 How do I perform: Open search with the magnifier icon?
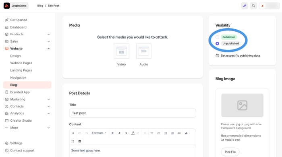pos(253,6)
